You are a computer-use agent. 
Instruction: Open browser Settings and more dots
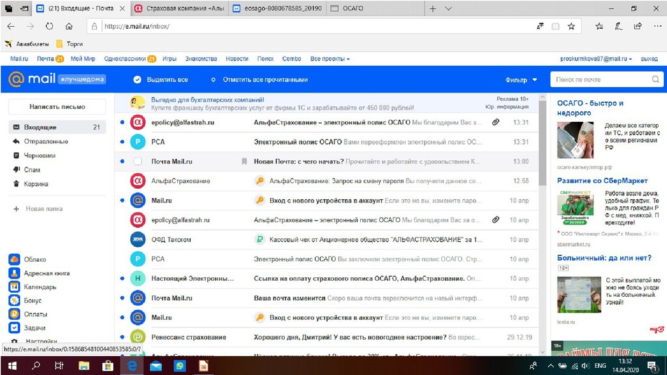coord(658,26)
